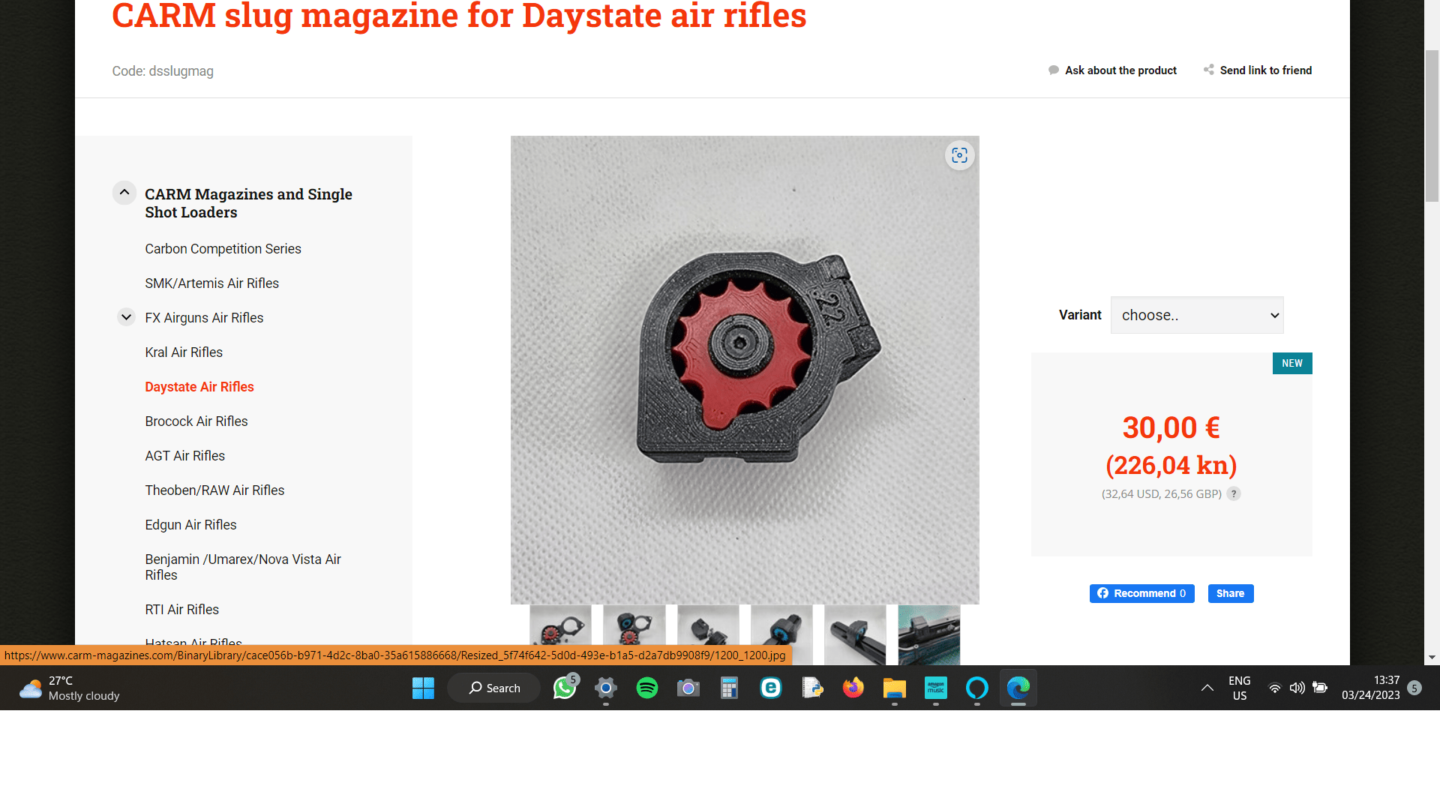Enlarge the product image with the zoom icon
Image resolution: width=1440 pixels, height=810 pixels.
pos(959,155)
